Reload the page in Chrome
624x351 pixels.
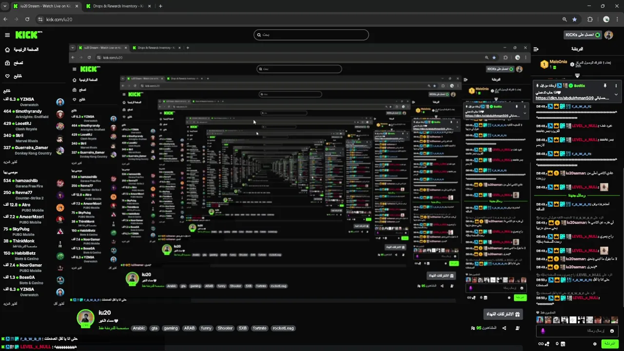point(27,19)
